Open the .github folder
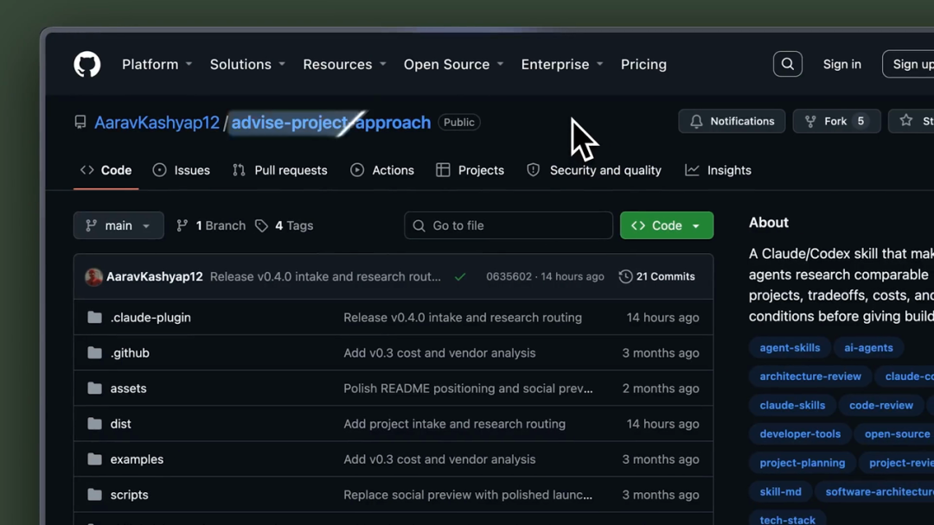 tap(130, 352)
